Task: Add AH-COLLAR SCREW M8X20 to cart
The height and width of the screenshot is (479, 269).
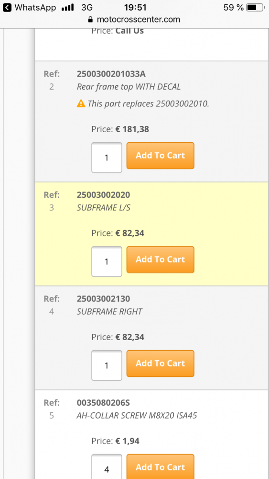Action: click(160, 467)
